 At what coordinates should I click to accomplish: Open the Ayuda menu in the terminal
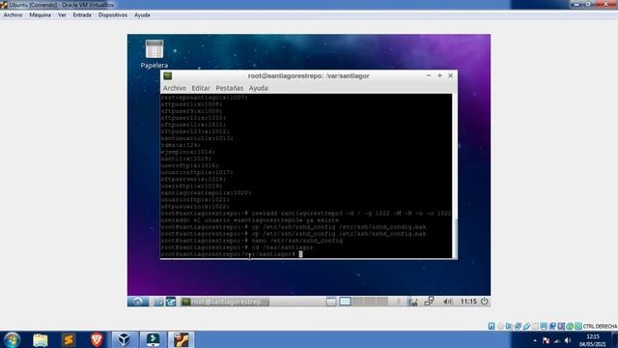(258, 88)
